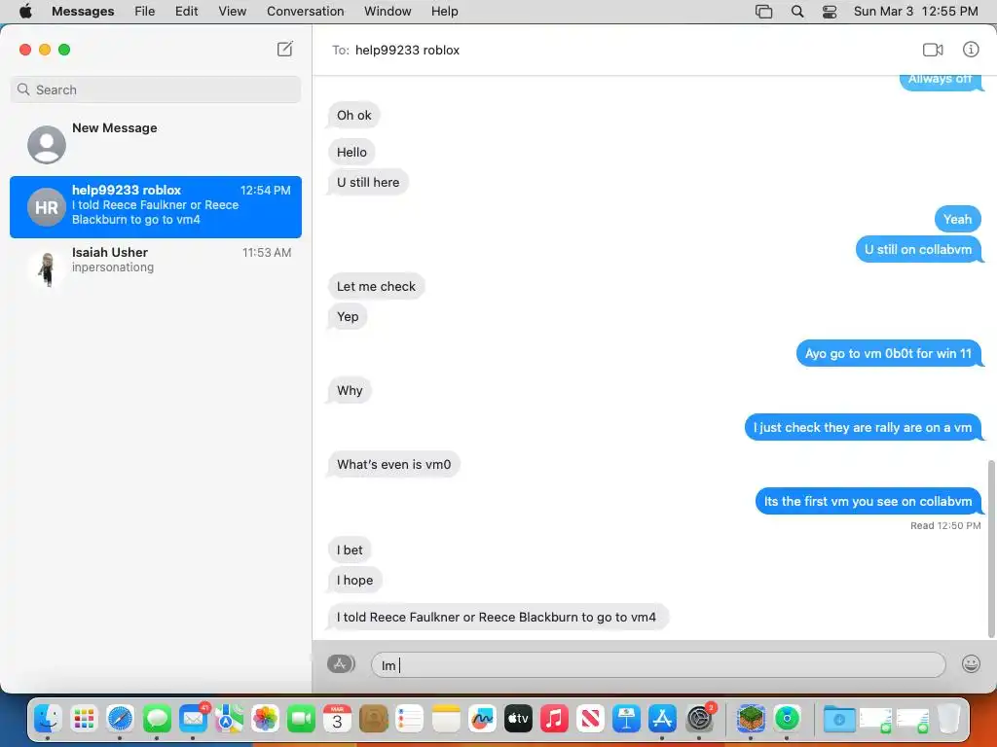997x747 pixels.
Task: Click the "U still here" message
Action: (368, 182)
